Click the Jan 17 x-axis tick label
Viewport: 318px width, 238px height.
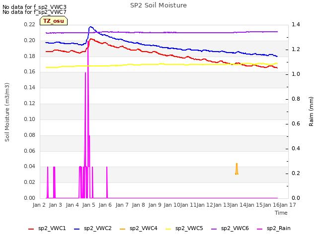(288, 205)
